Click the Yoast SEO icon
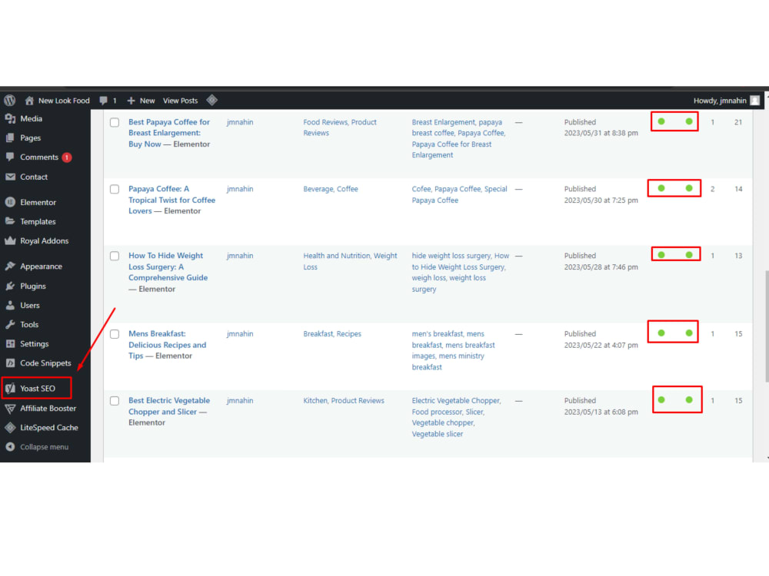 tap(10, 389)
